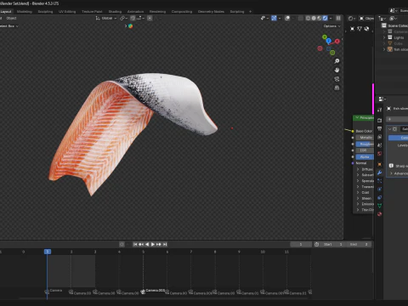Expand the Lights collection in outliner
The width and height of the screenshot is (408, 306).
click(x=384, y=37)
